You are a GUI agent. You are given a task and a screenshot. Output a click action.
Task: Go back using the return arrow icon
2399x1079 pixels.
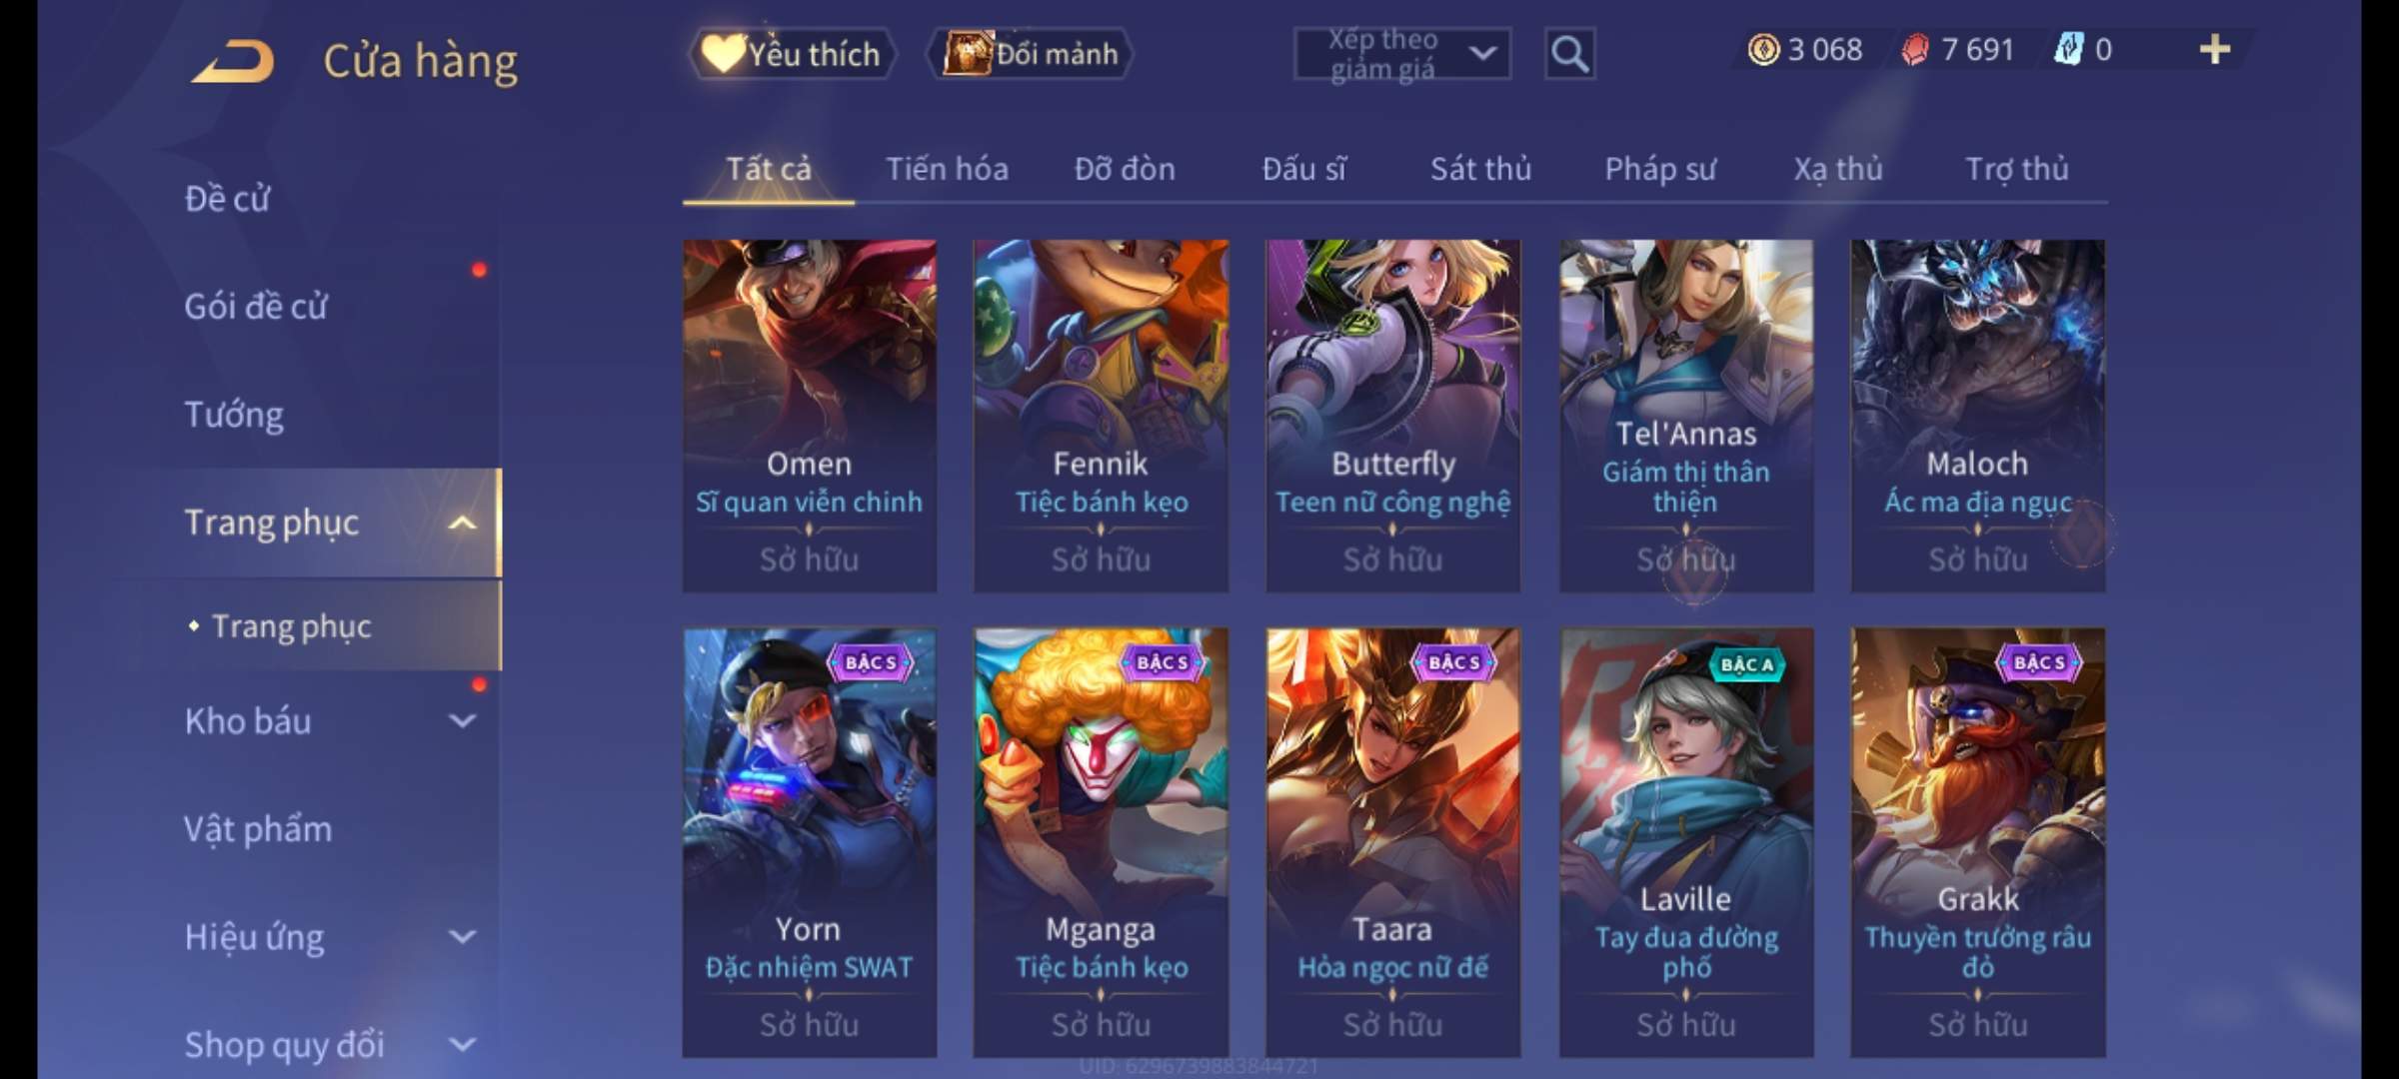click(232, 61)
